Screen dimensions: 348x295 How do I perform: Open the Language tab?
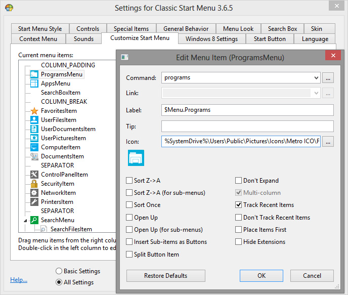pos(315,39)
